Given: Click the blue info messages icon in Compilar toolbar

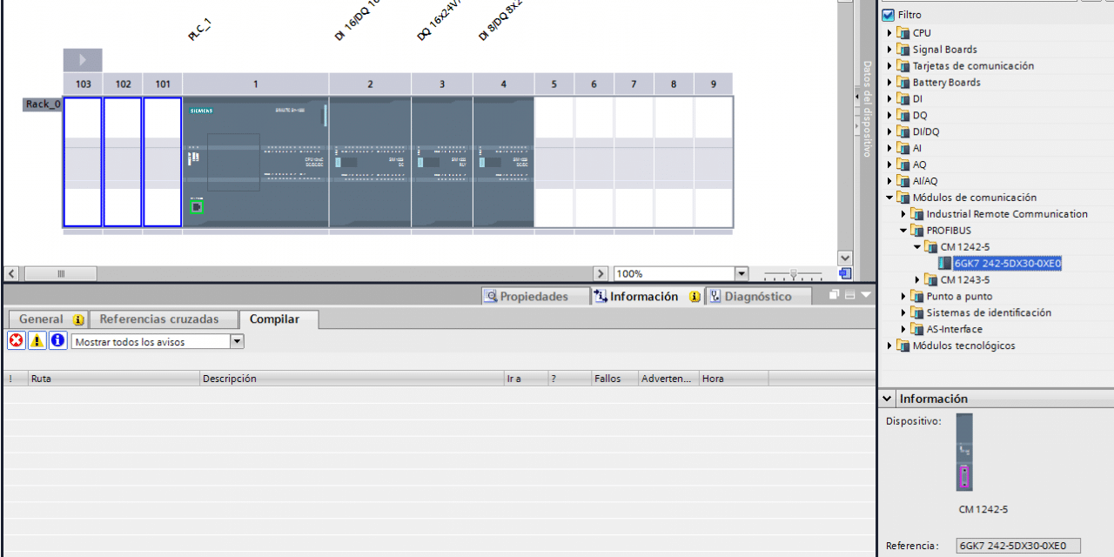Looking at the screenshot, I should click(57, 340).
